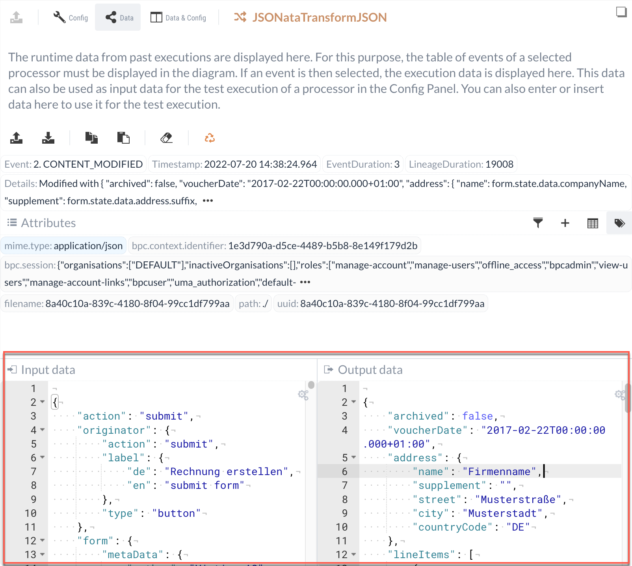
Task: Click the download data toolbar icon
Action: click(48, 138)
